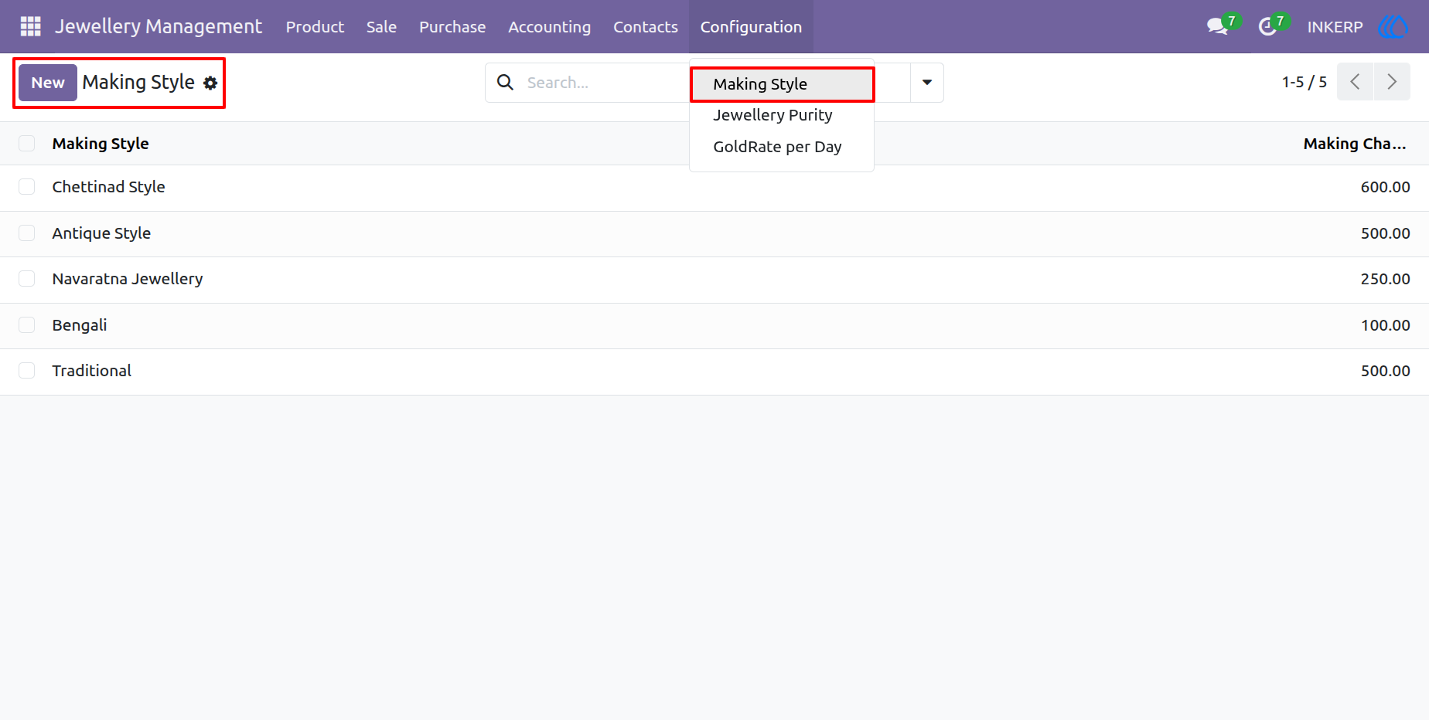Open the apps grid menu icon

tap(30, 26)
